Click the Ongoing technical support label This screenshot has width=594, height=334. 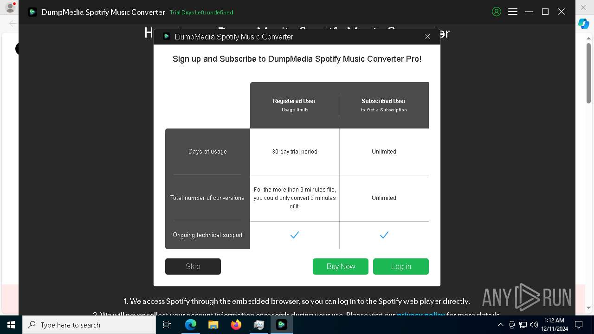[207, 235]
